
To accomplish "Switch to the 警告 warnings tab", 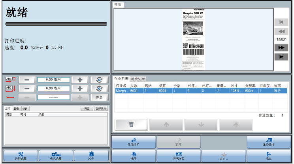I will [17, 109].
